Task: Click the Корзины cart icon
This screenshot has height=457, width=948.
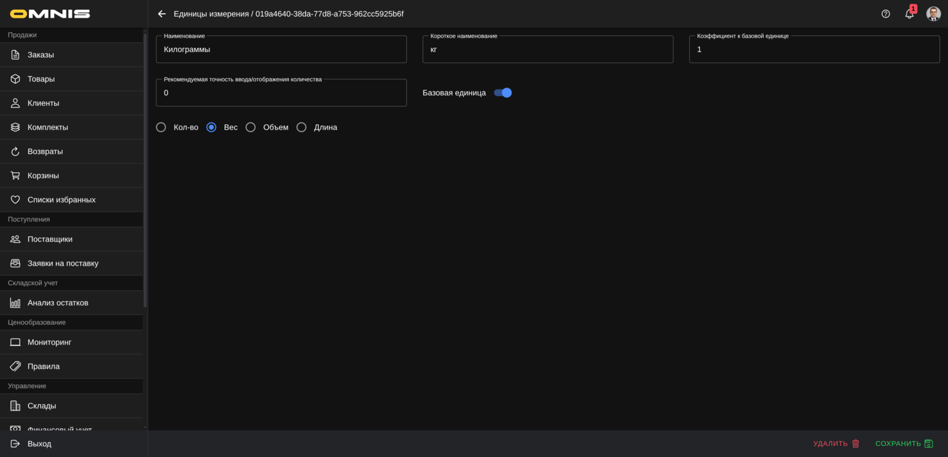Action: pos(15,176)
